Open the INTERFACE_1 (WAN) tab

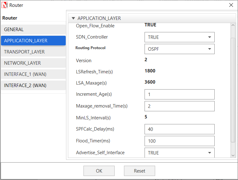click(33, 74)
